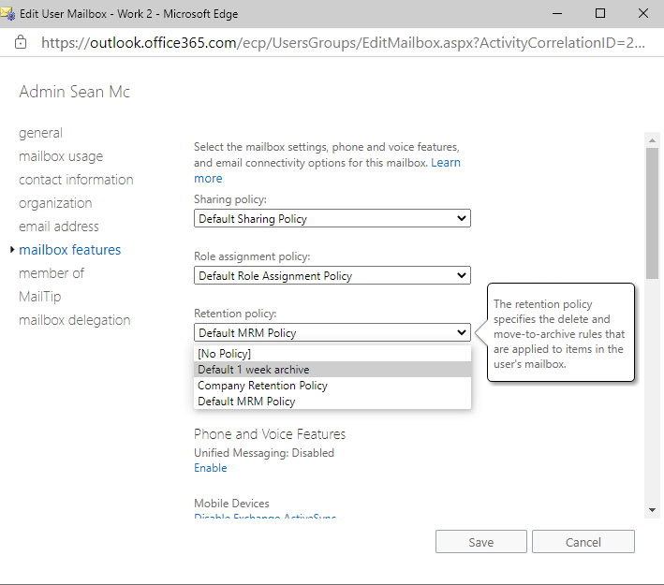664x585 pixels.
Task: Click the lock icon in address bar
Action: point(21,43)
